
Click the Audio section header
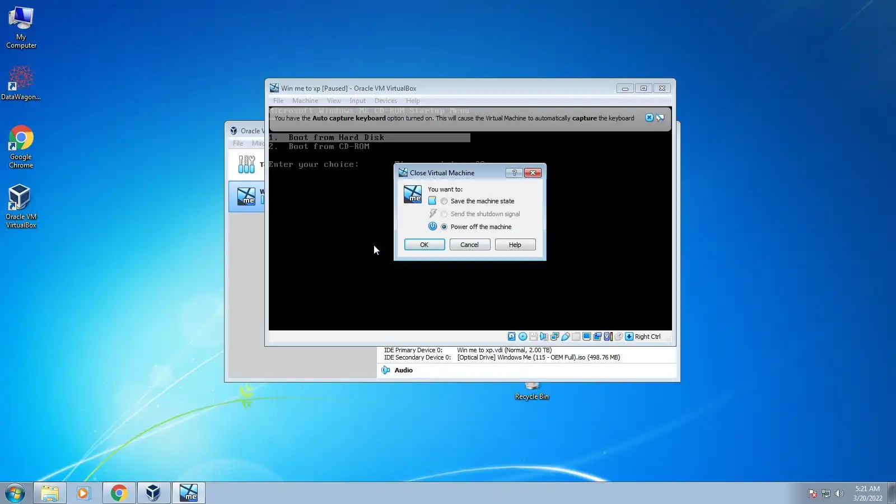[x=403, y=370]
